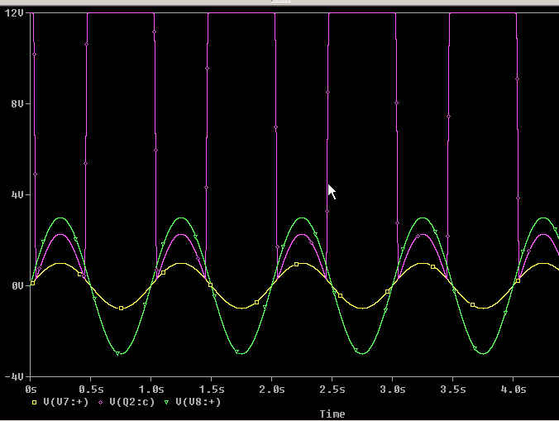Click the 2.0s tick label on time axis
Screen dimensions: 559x421
[x=271, y=387]
